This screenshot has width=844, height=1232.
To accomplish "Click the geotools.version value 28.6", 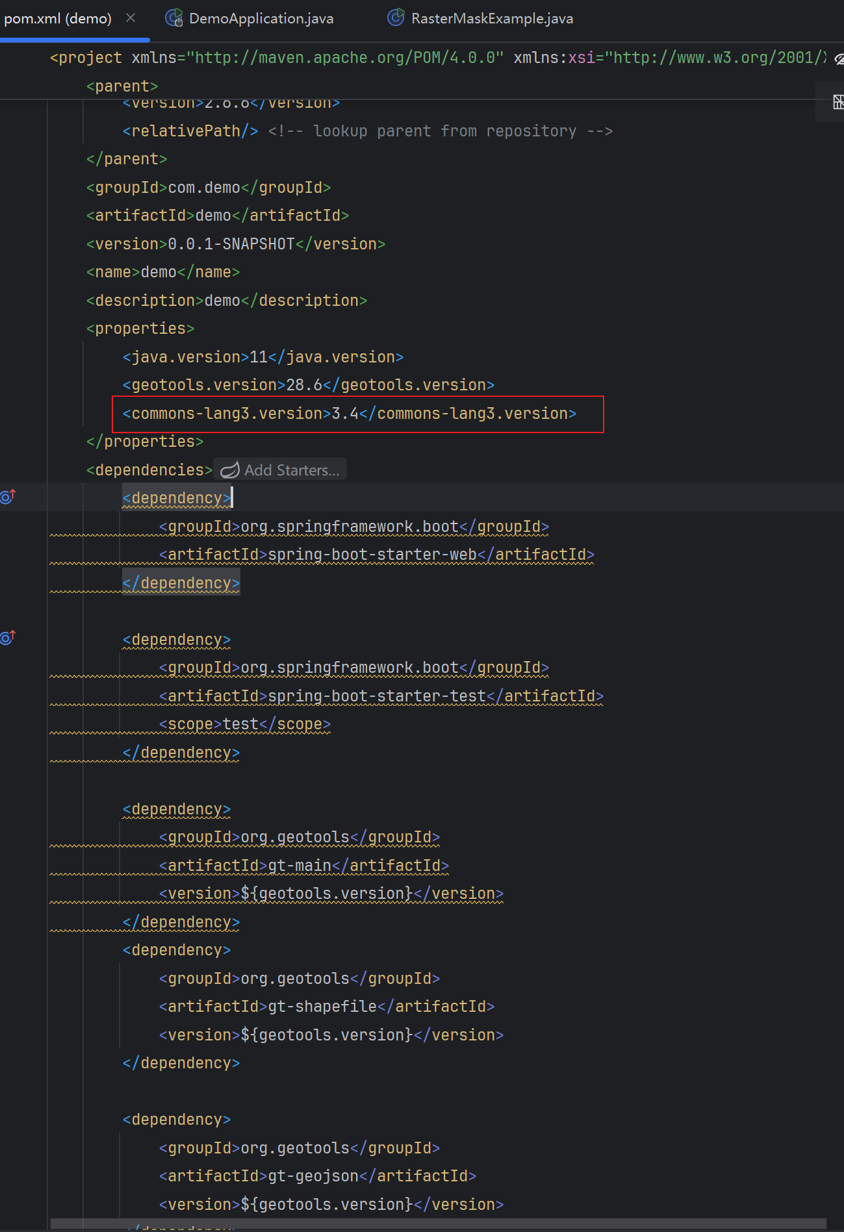I will tap(304, 385).
